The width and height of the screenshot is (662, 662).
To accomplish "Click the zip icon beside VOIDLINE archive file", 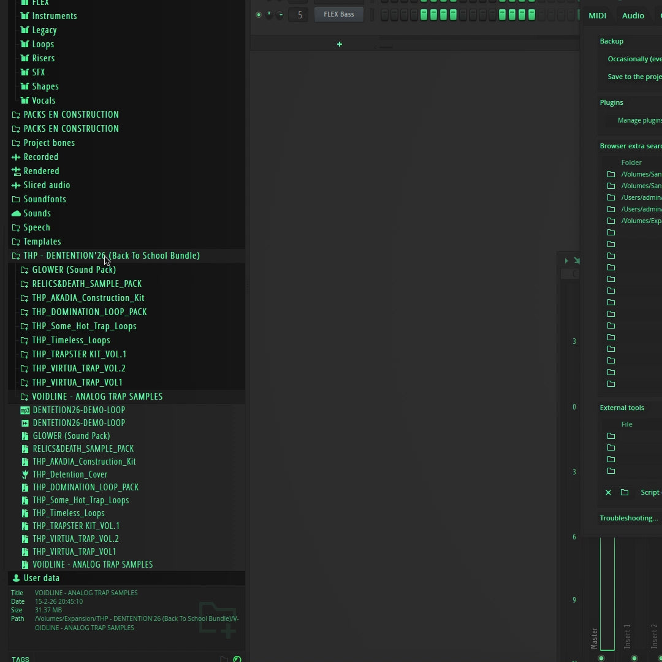I will [25, 565].
